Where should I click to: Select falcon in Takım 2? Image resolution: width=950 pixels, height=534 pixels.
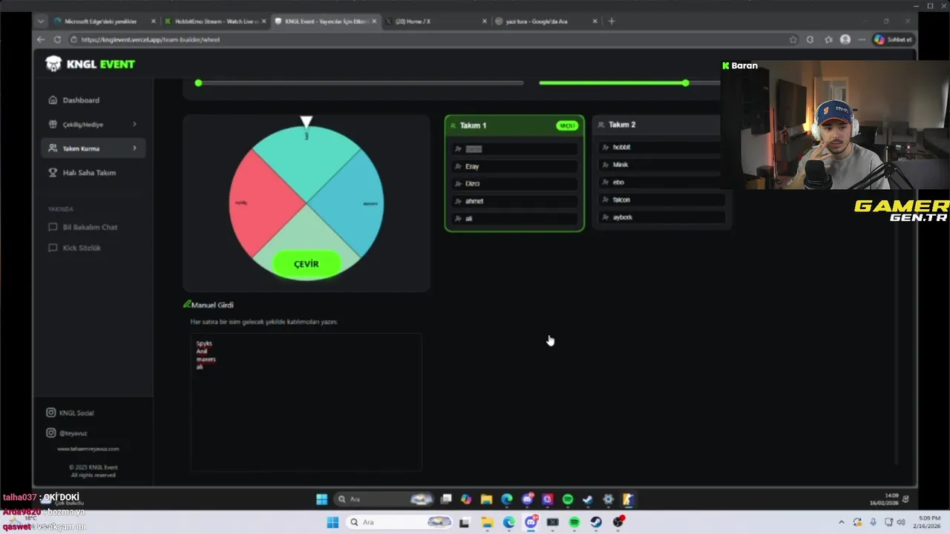[662, 200]
